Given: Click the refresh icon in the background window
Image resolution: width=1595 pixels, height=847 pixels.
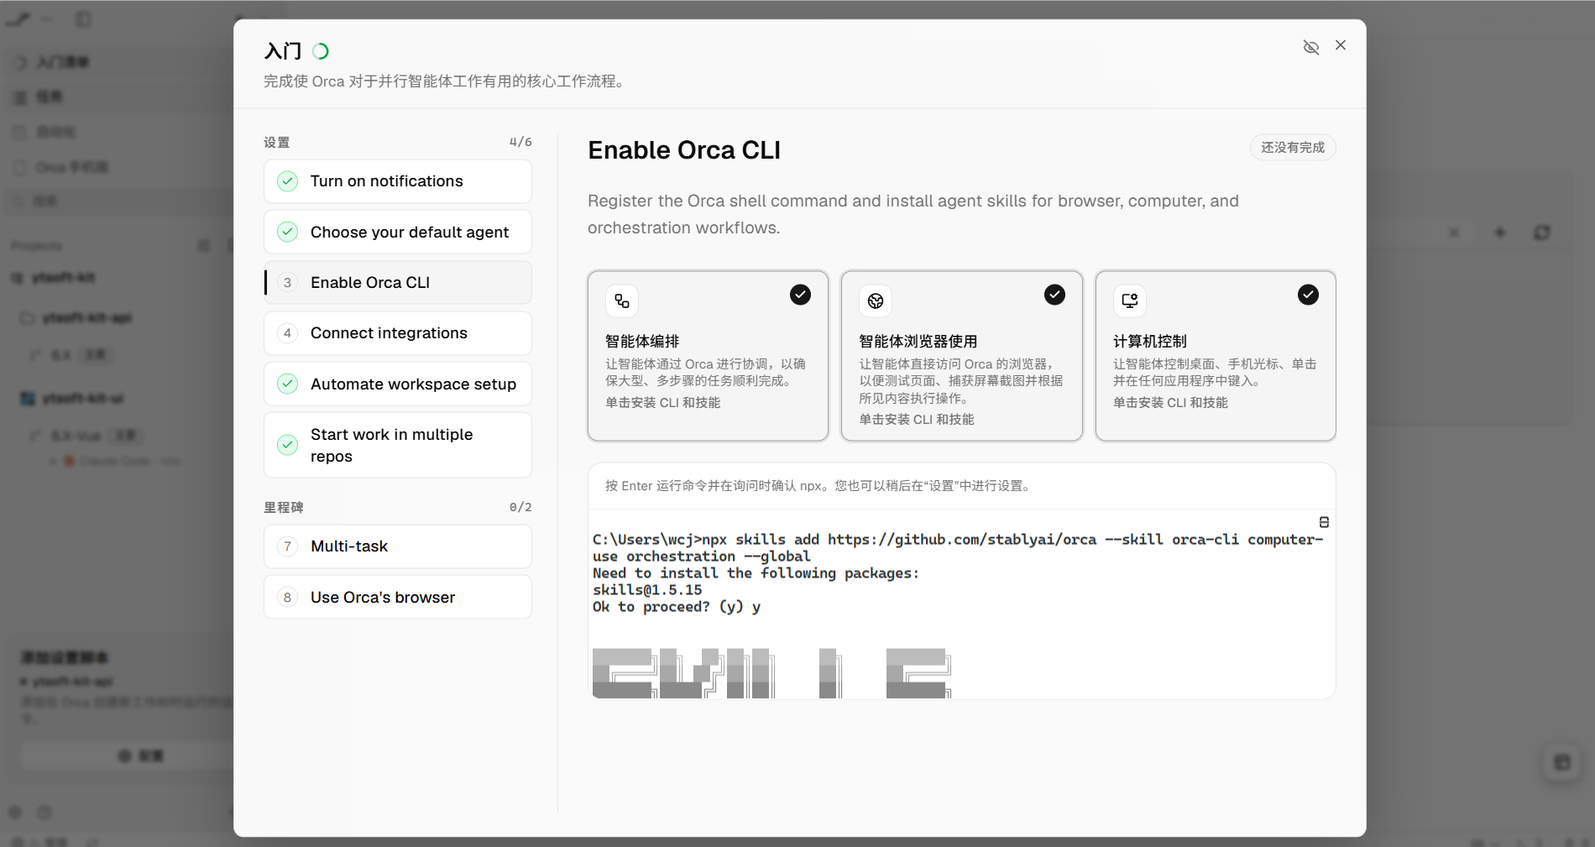Looking at the screenshot, I should tap(1542, 233).
